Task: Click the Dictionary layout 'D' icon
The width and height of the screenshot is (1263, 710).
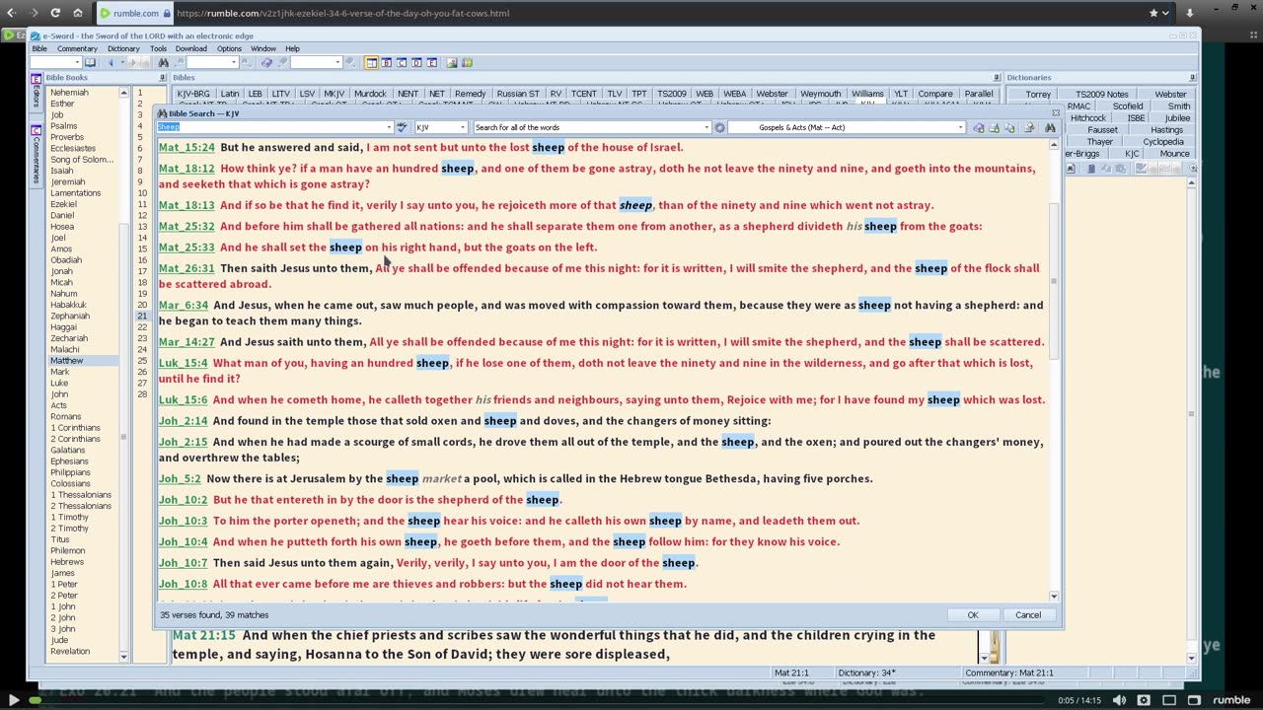Action: click(416, 62)
